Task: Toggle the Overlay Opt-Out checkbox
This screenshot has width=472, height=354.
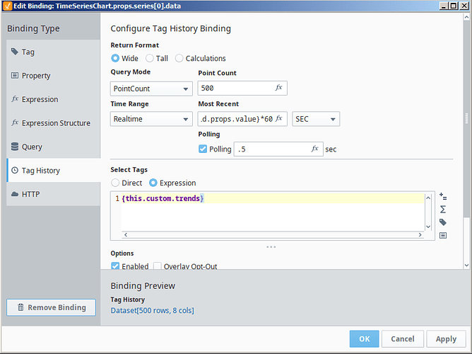Action: [157, 265]
